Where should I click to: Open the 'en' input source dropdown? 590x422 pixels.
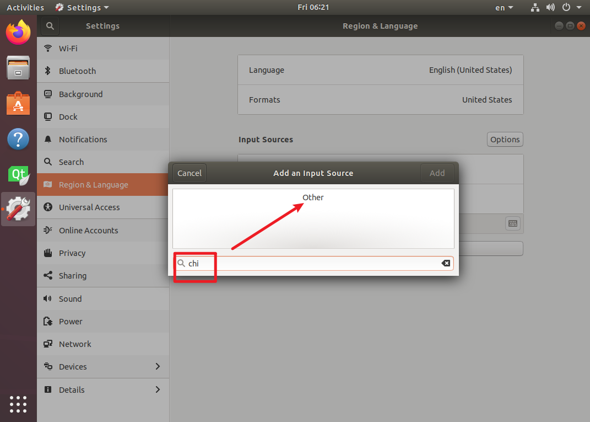pyautogui.click(x=504, y=8)
